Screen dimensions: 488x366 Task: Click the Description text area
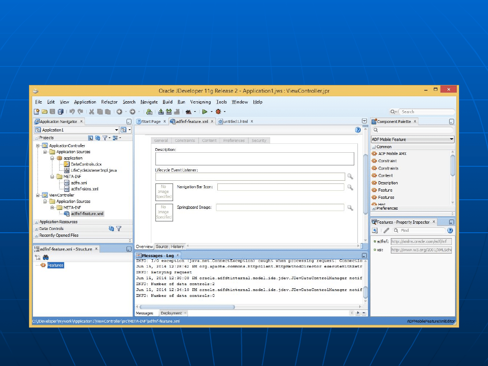pos(254,159)
